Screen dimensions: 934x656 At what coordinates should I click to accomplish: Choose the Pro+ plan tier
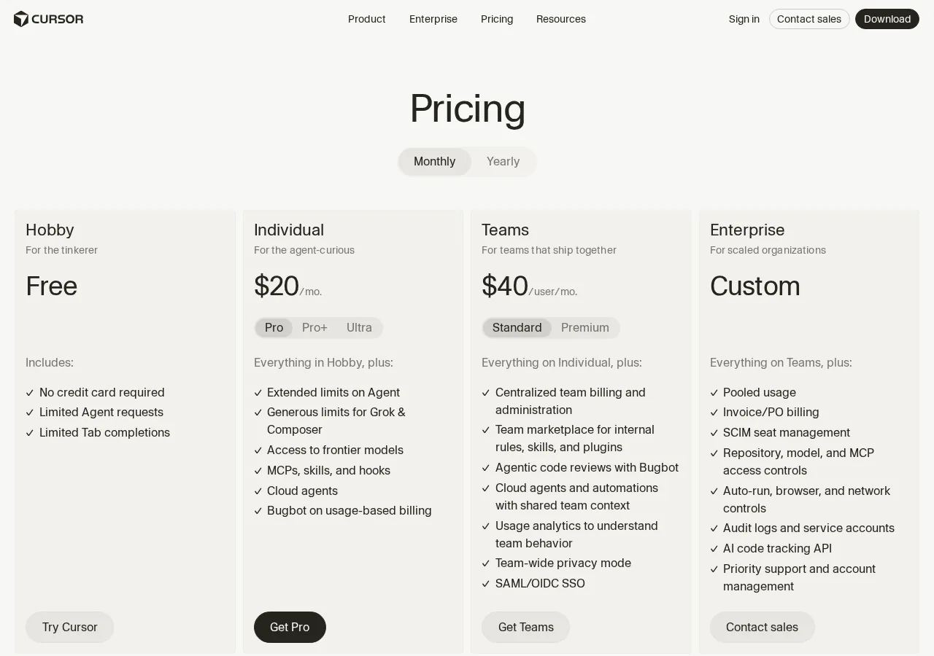[x=315, y=328]
